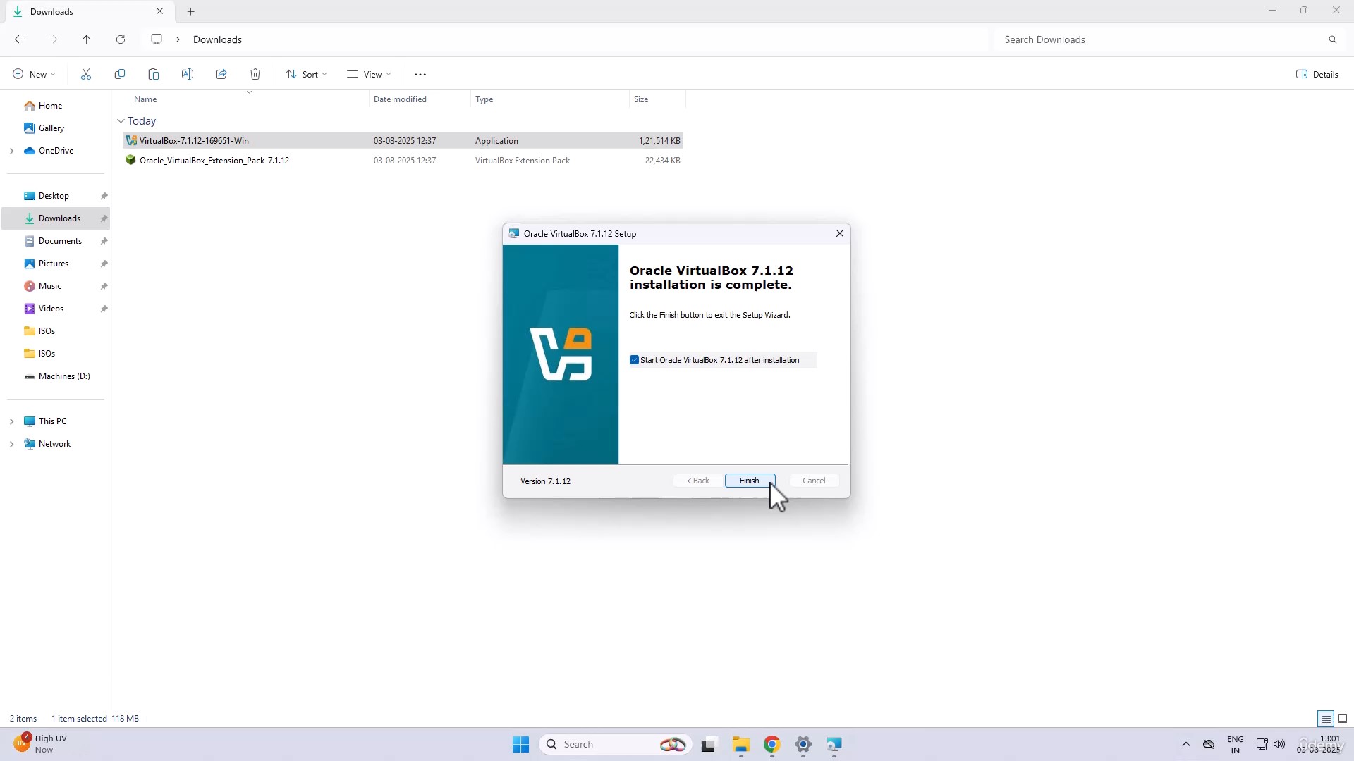Uncheck Start Oracle VirtualBox after installation
The image size is (1354, 761).
(x=634, y=360)
